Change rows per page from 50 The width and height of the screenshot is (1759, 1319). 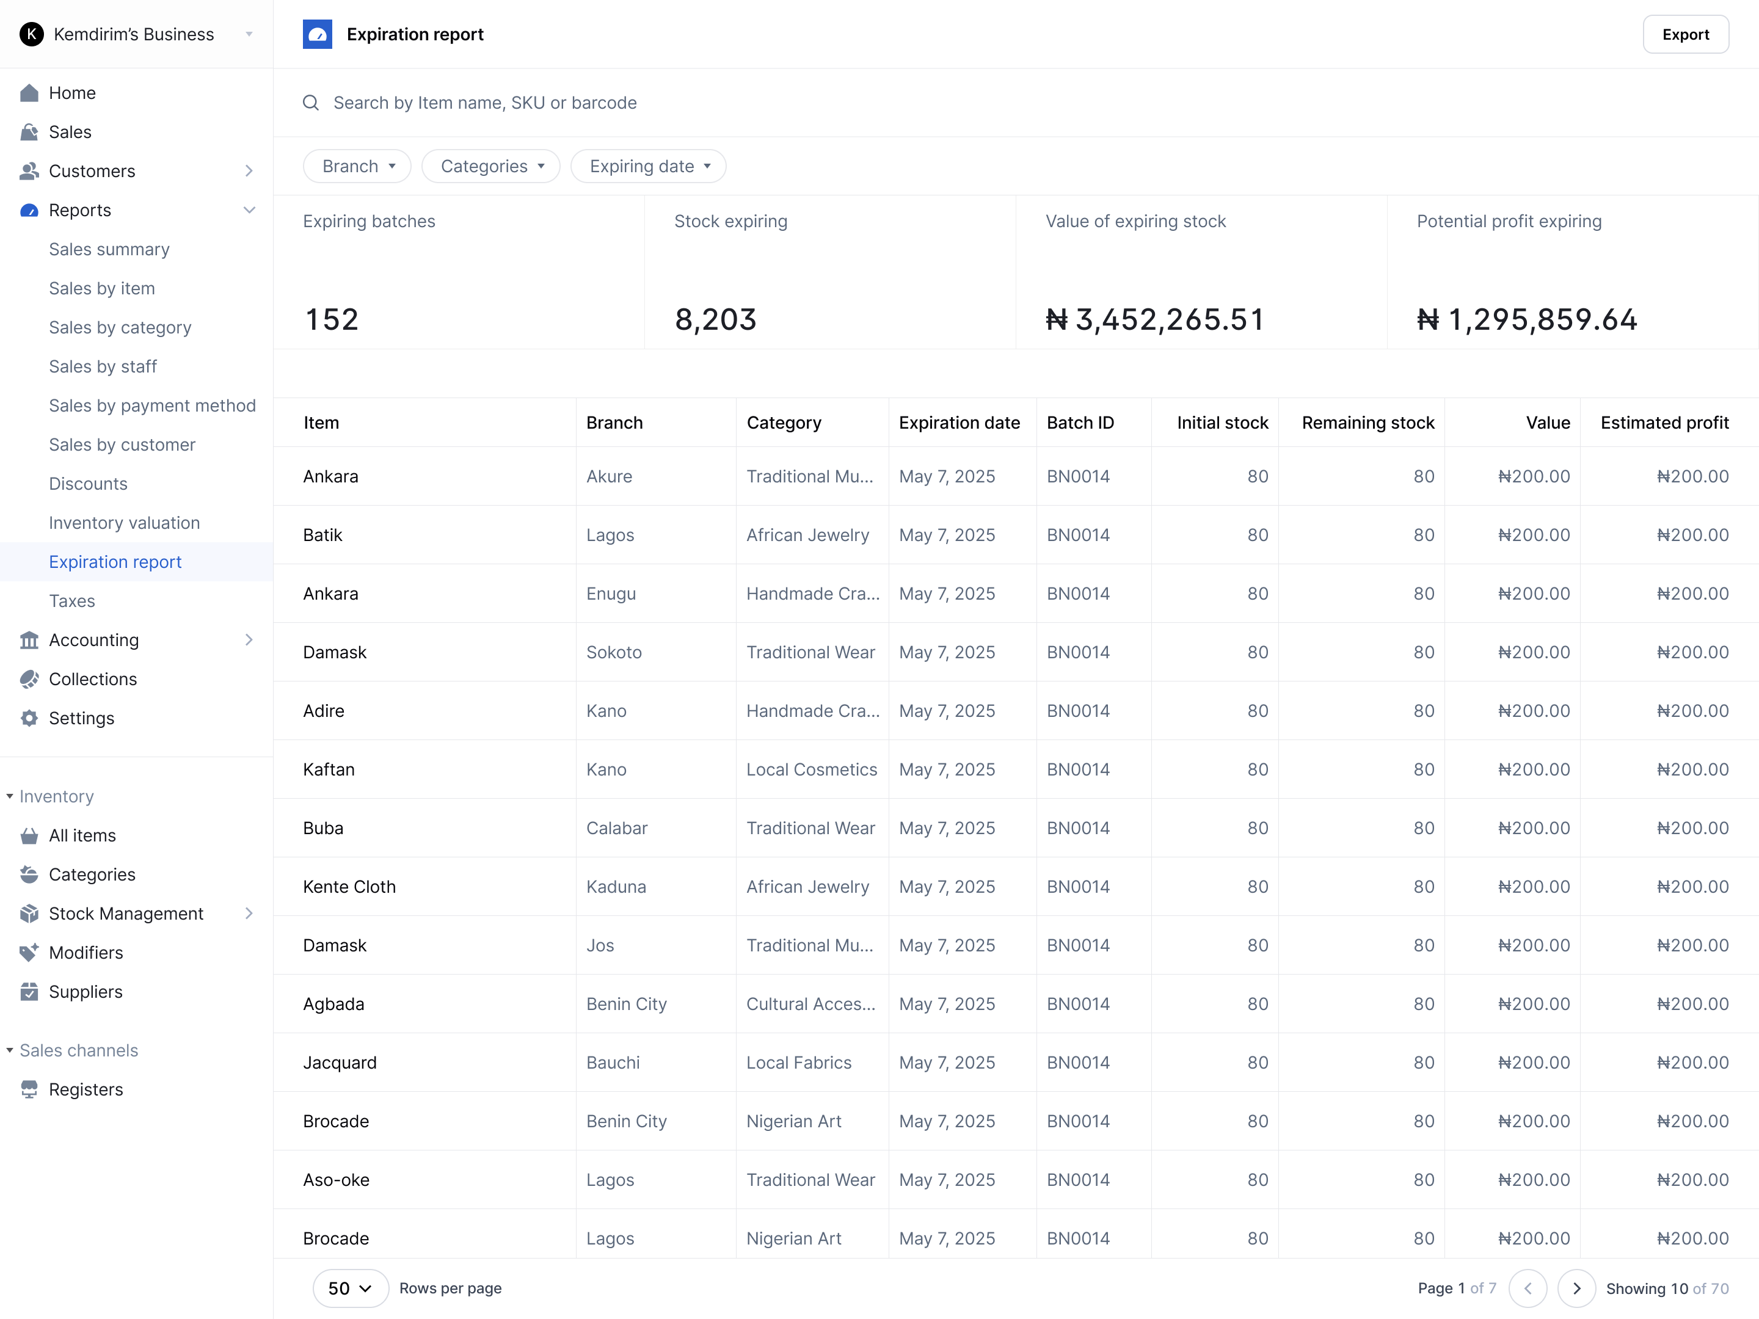coord(350,1288)
